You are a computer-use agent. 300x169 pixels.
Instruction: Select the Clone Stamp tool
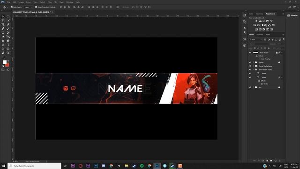(3, 32)
